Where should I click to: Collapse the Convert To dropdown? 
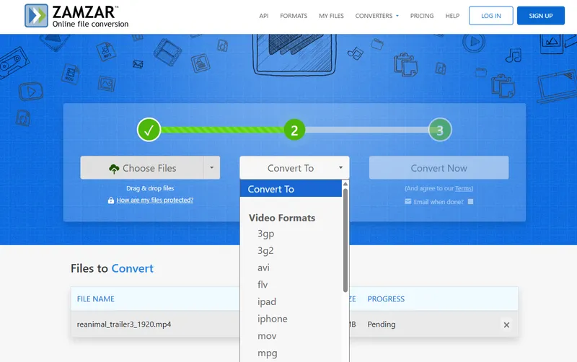(x=294, y=168)
